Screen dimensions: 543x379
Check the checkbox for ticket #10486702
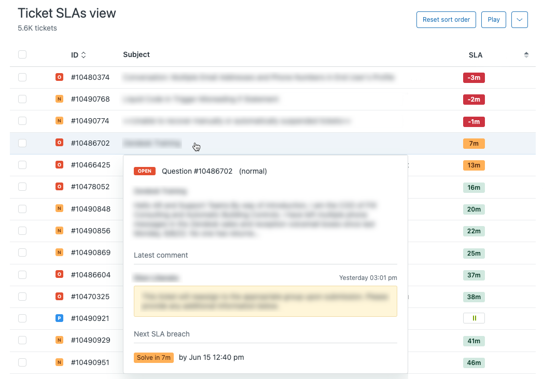[22, 143]
